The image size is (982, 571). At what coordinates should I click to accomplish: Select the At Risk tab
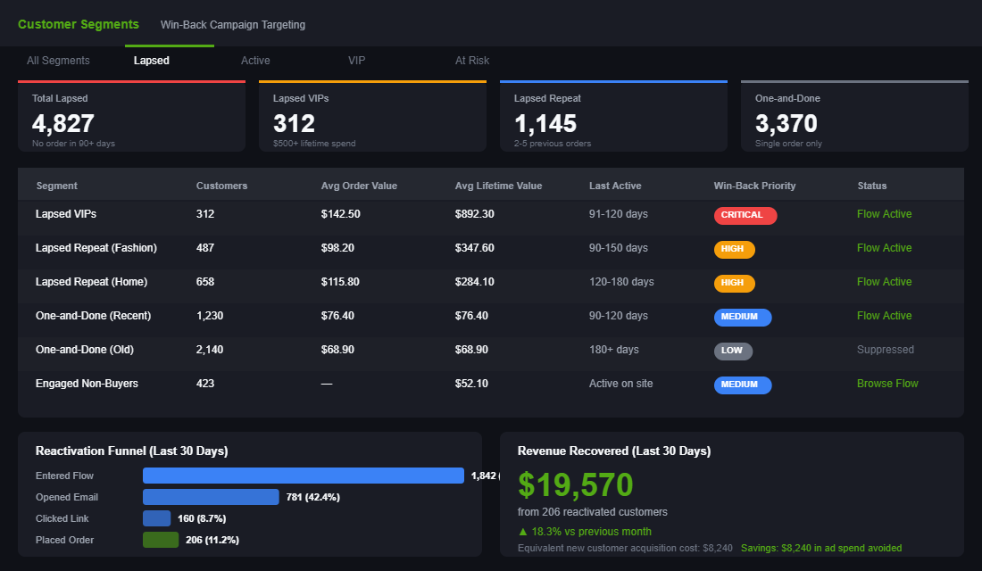(x=471, y=60)
